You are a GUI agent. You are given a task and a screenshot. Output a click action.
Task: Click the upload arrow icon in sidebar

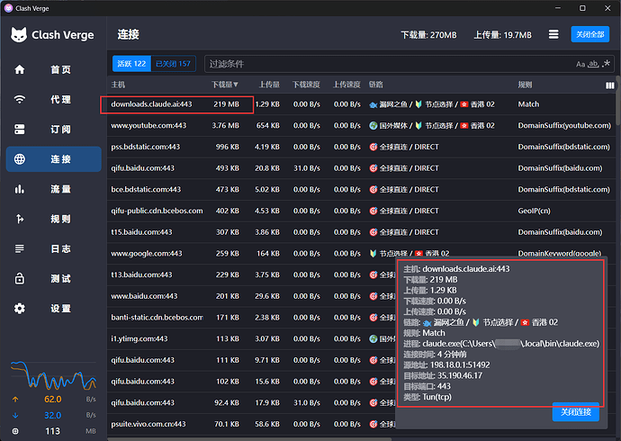point(15,400)
